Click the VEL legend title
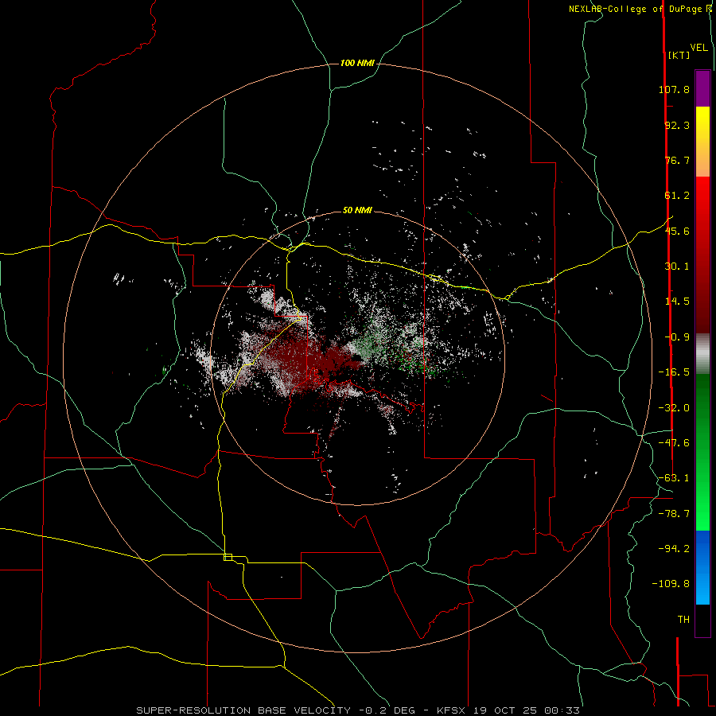This screenshot has height=716, width=716. [x=698, y=48]
